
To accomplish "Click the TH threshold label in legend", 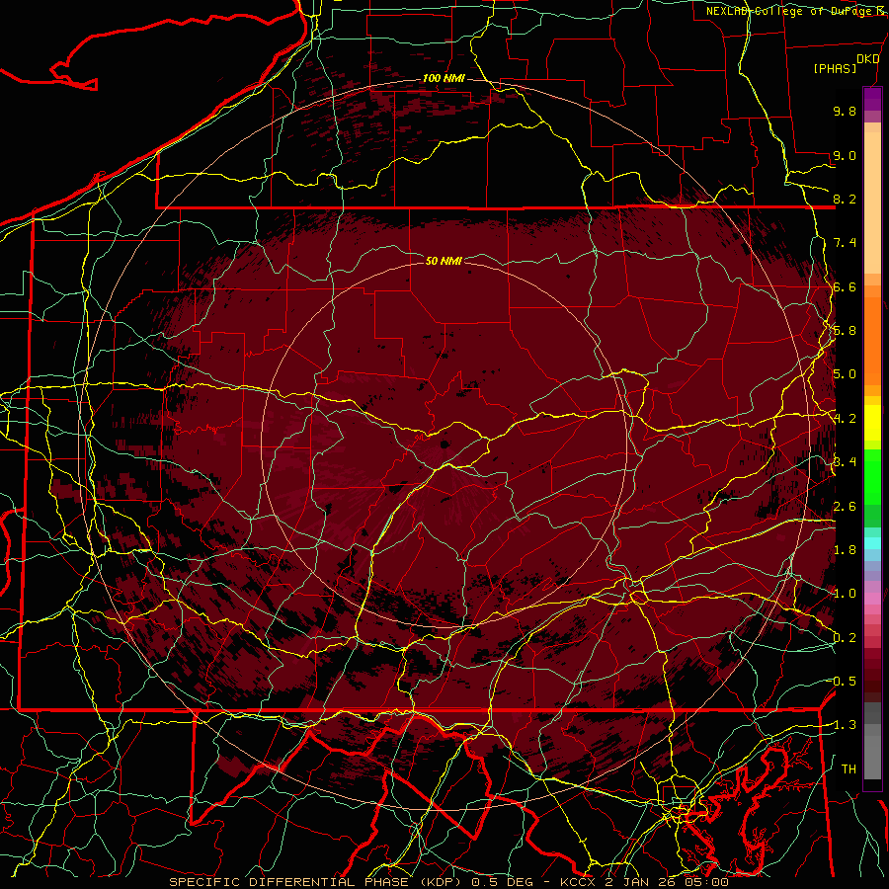I will tap(849, 768).
